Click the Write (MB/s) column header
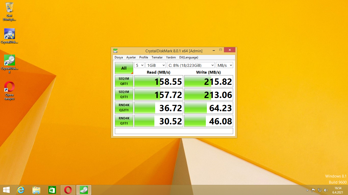 point(208,72)
